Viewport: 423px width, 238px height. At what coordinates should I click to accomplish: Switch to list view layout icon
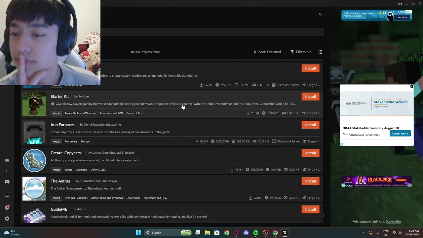tap(320, 52)
